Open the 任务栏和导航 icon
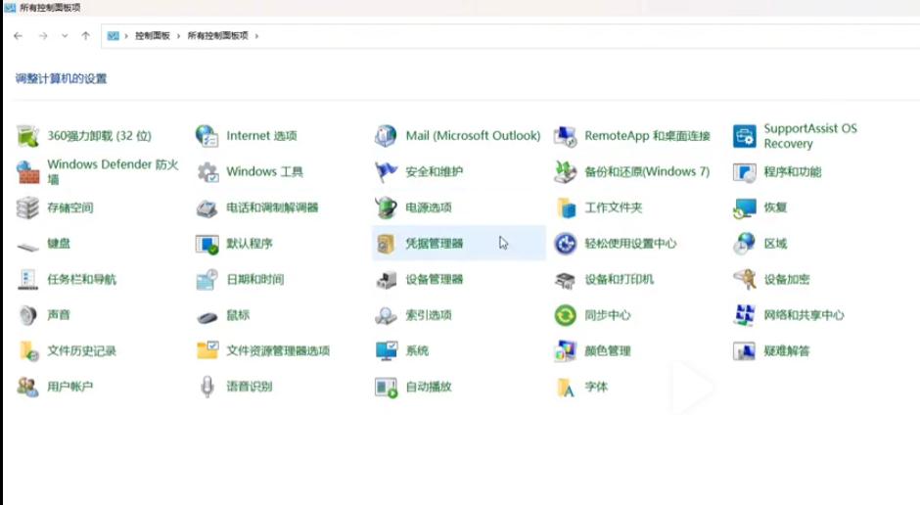The width and height of the screenshot is (920, 505). (27, 279)
